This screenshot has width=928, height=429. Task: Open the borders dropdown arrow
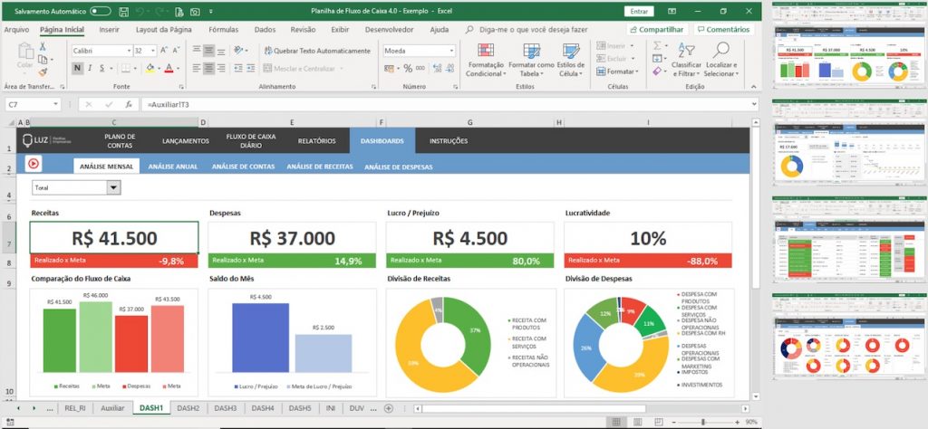[136, 69]
